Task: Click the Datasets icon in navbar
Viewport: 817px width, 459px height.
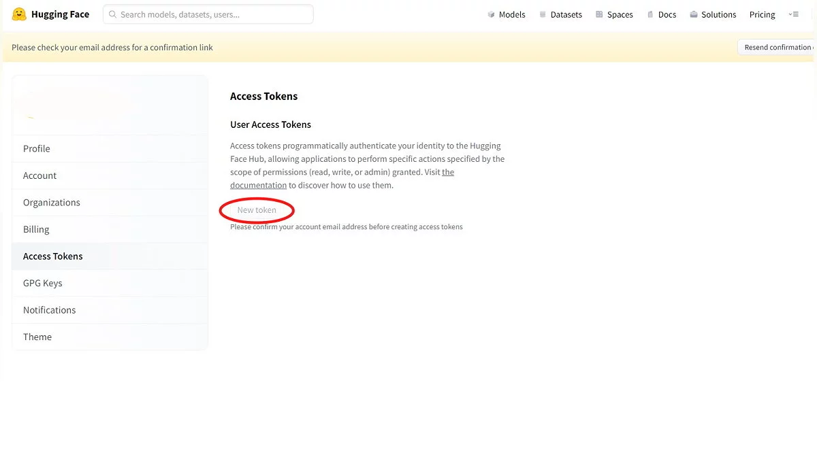Action: pyautogui.click(x=543, y=14)
